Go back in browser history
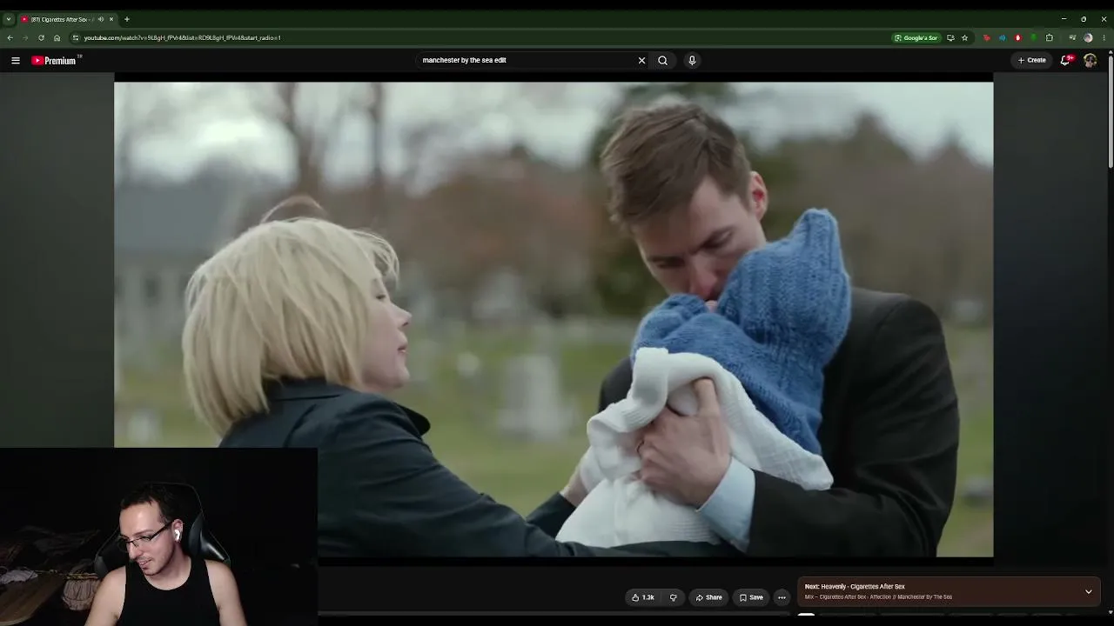 [10, 37]
